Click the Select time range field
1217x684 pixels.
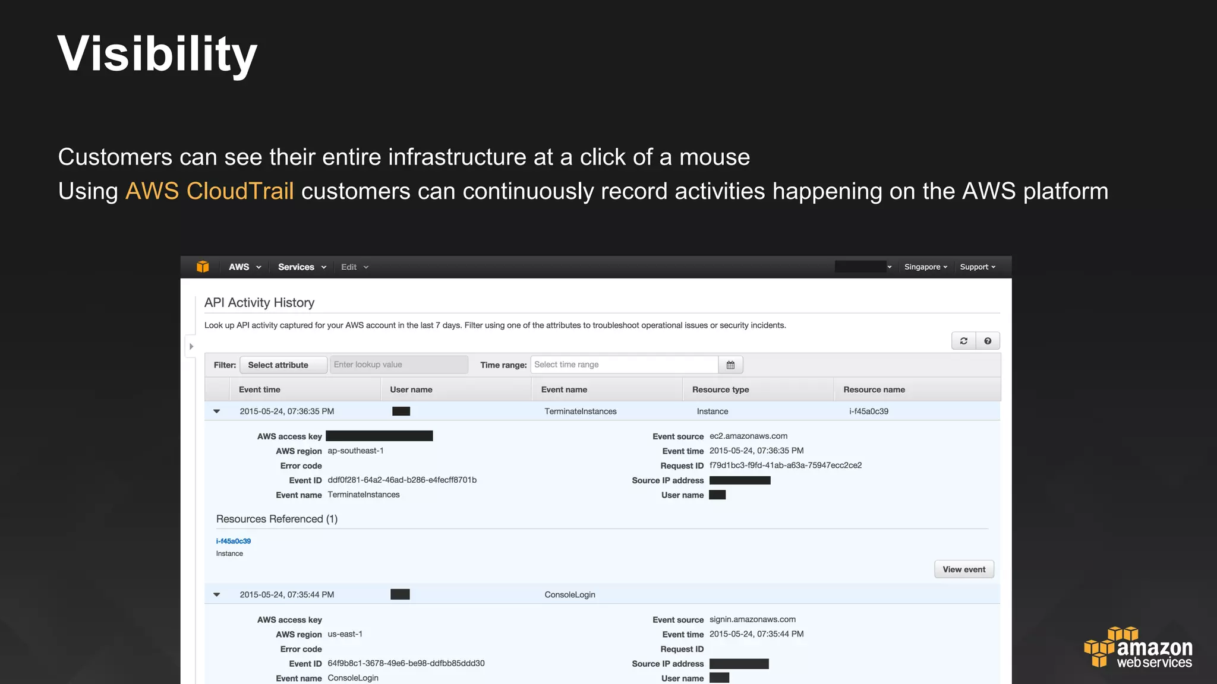(624, 365)
